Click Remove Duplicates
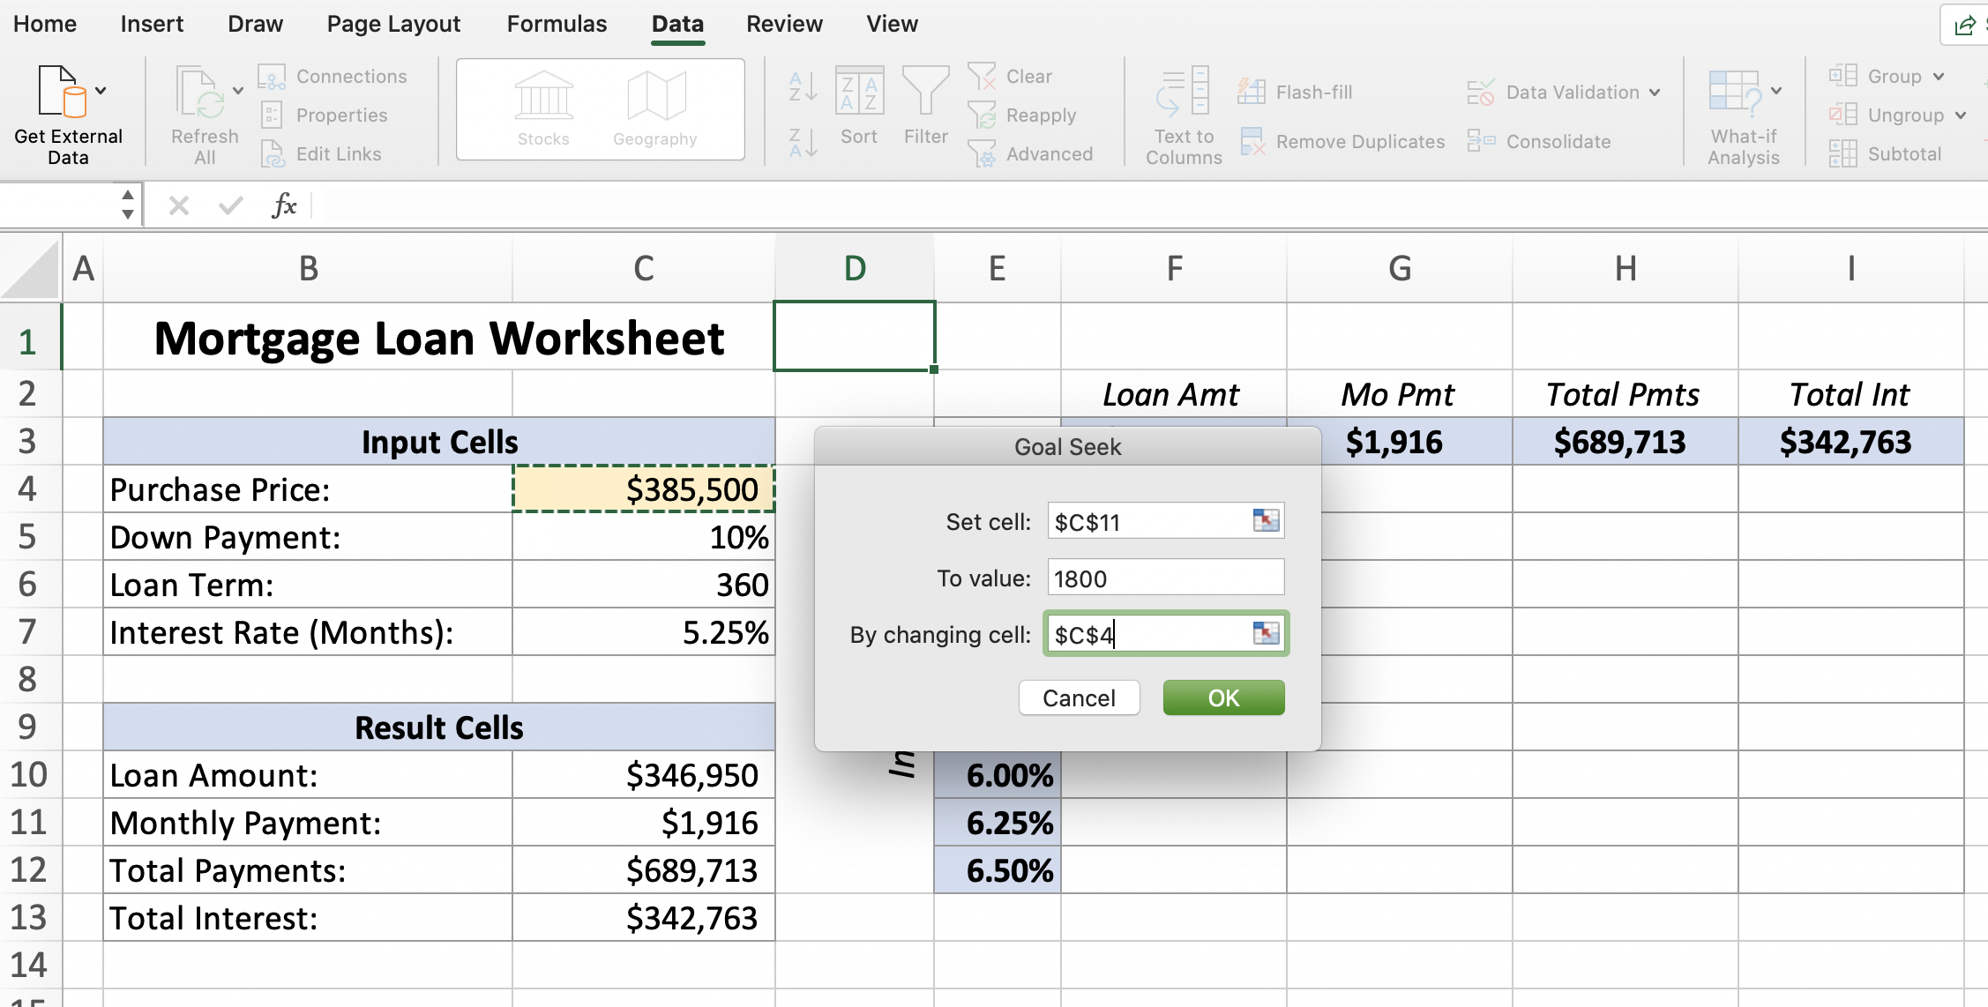The image size is (1988, 1007). pos(1342,141)
